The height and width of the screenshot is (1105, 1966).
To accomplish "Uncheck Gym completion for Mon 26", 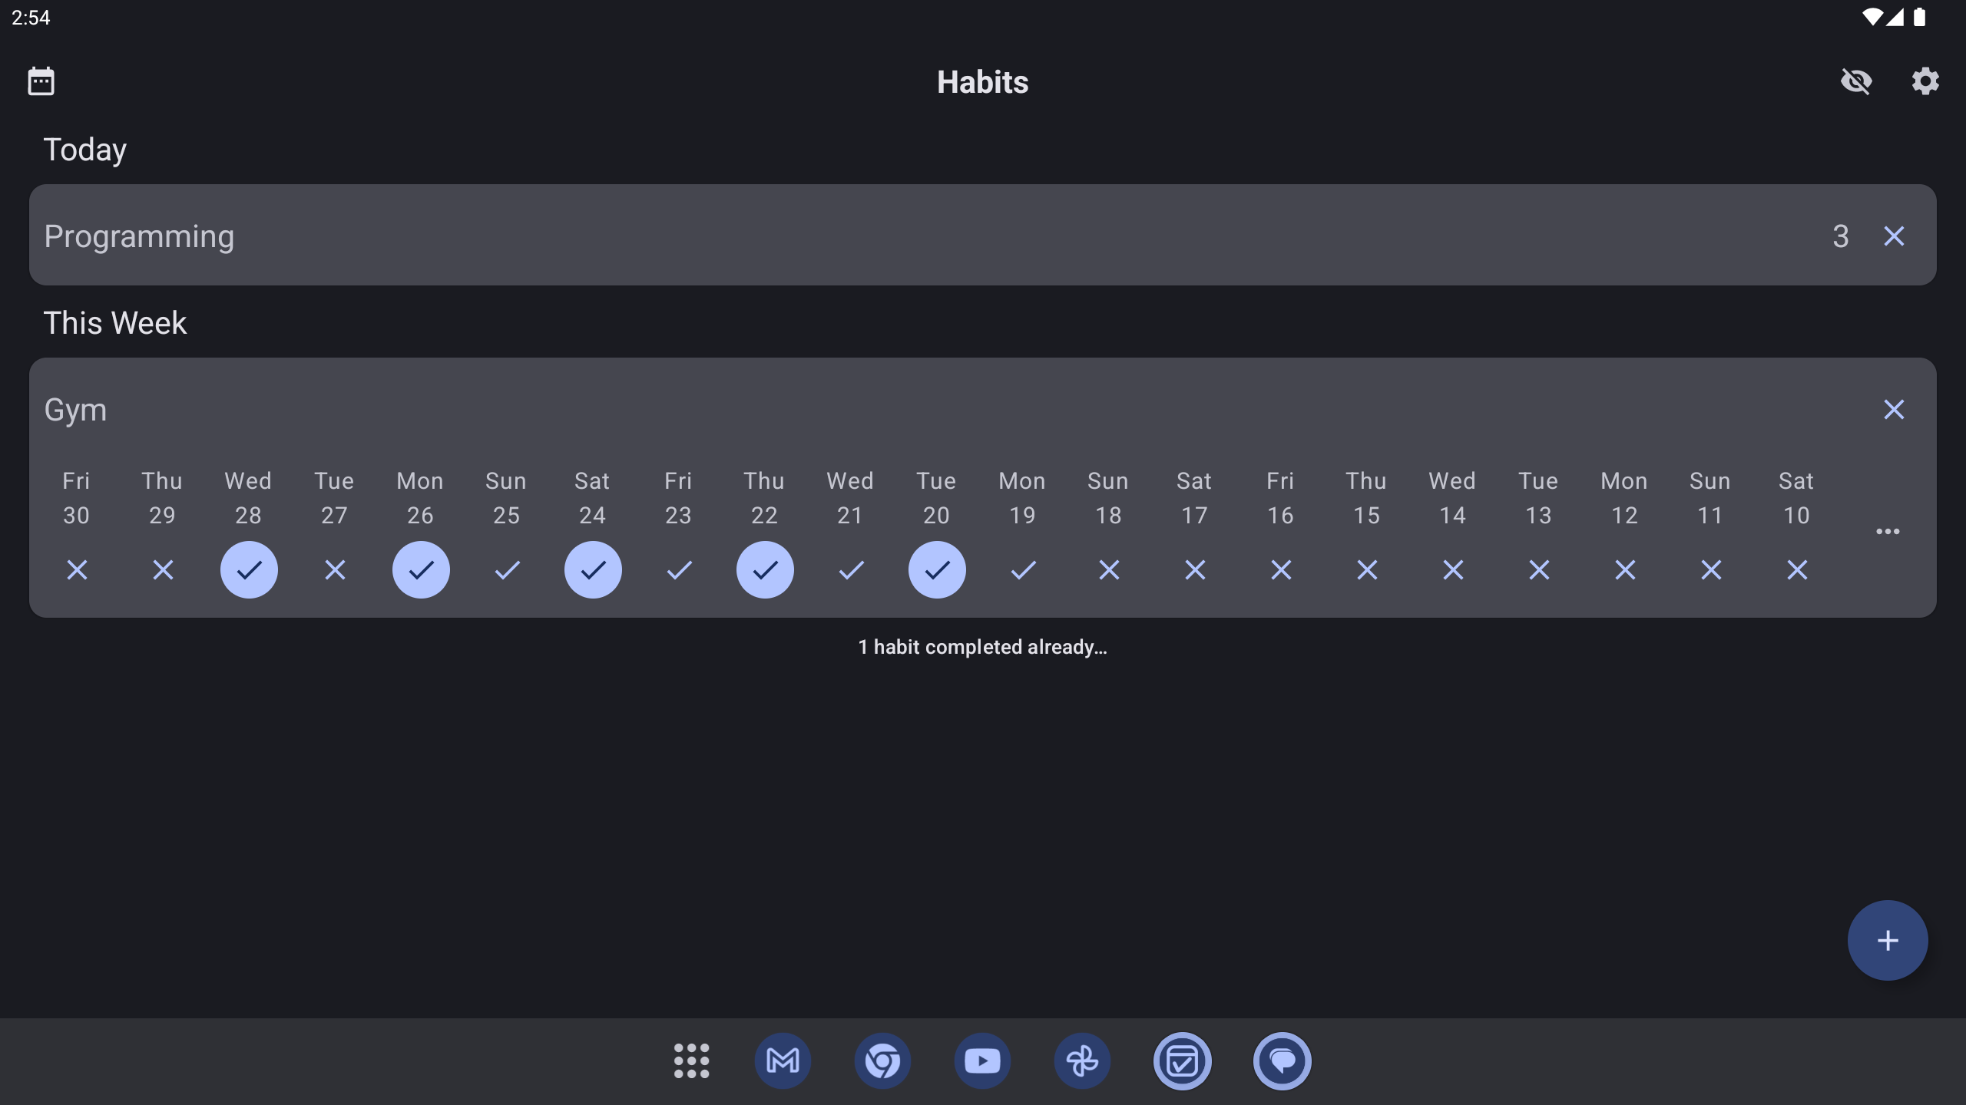I will (x=421, y=569).
